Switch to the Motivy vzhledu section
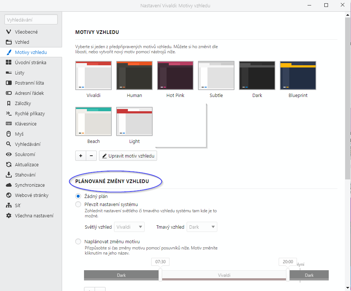This screenshot has height=291, width=351. [x=31, y=52]
